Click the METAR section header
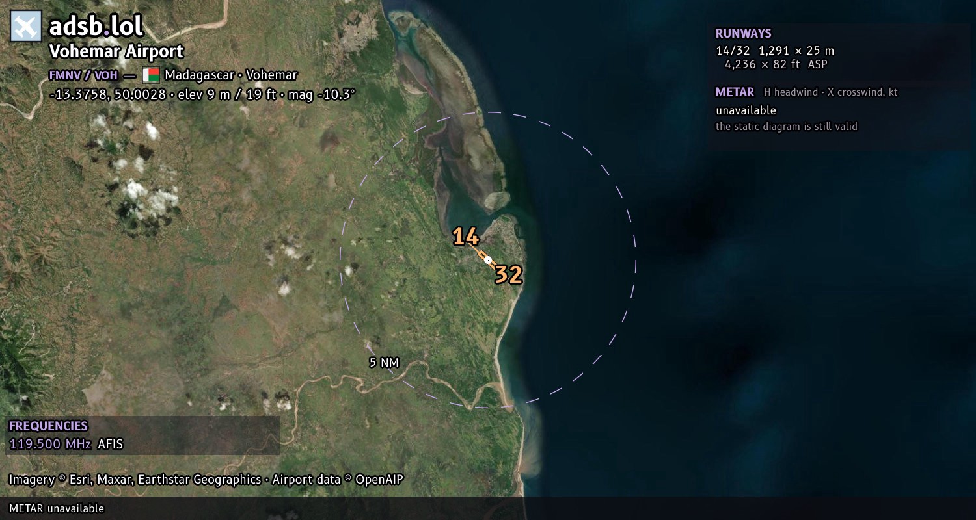Screen dimensions: 976x520 pyautogui.click(x=735, y=92)
